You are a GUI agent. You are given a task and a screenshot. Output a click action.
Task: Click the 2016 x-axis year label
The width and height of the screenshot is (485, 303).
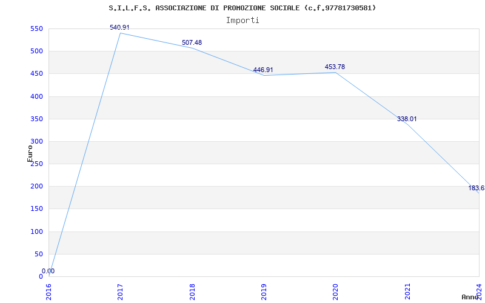[49, 291]
